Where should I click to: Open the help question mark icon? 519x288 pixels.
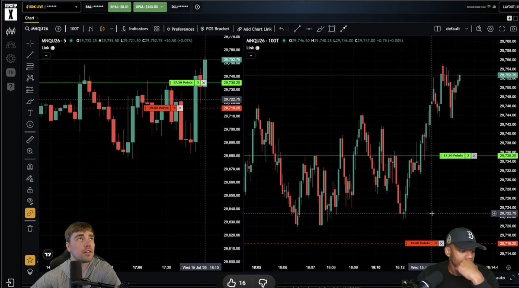[x=11, y=87]
